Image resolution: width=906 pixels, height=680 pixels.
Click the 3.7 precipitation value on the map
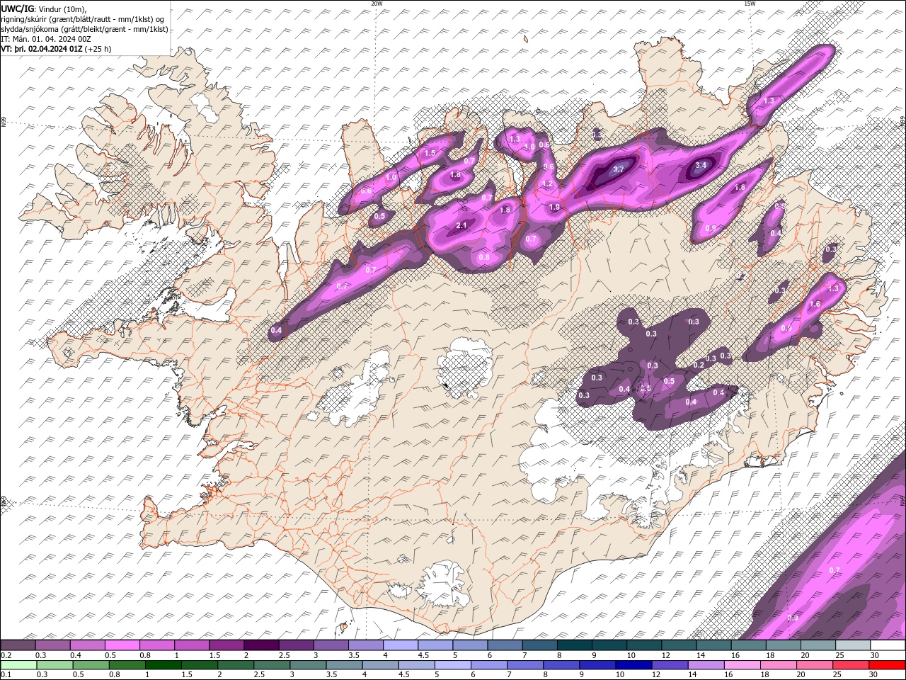point(618,169)
